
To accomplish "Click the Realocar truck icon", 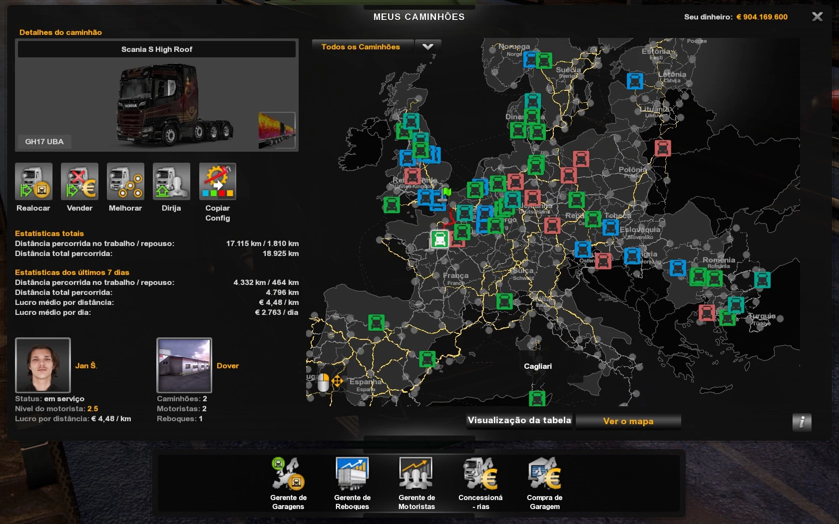I will coord(33,182).
